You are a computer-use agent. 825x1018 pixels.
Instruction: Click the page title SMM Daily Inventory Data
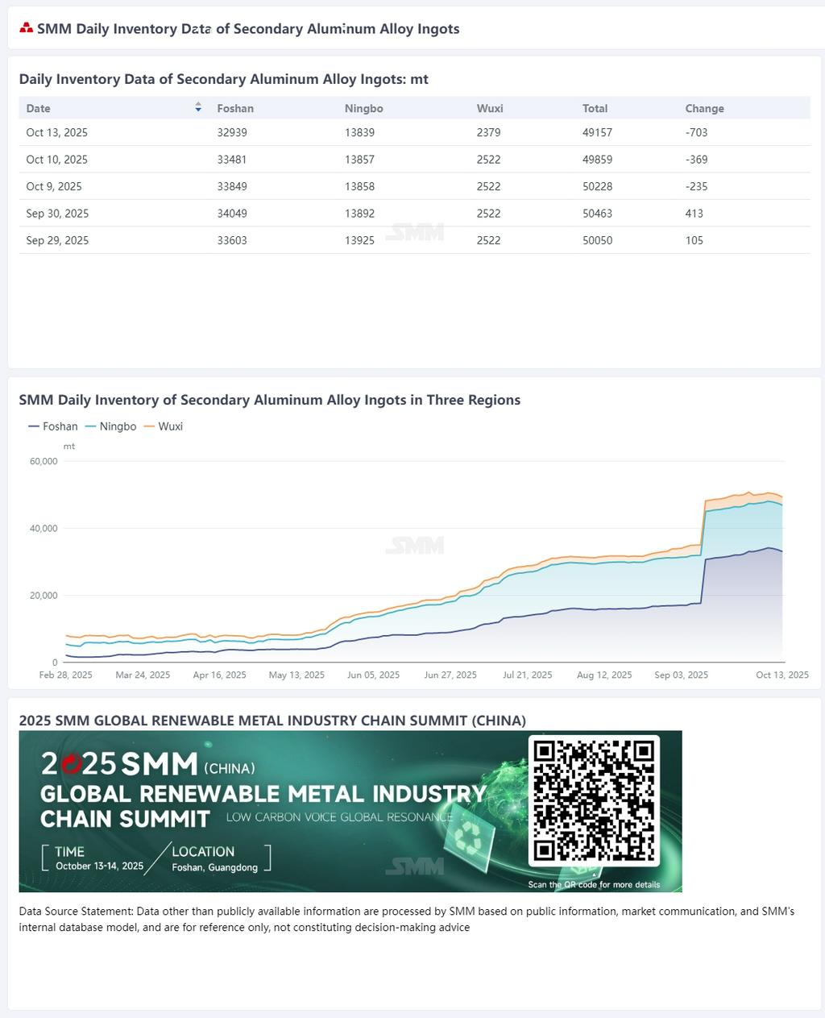click(248, 29)
